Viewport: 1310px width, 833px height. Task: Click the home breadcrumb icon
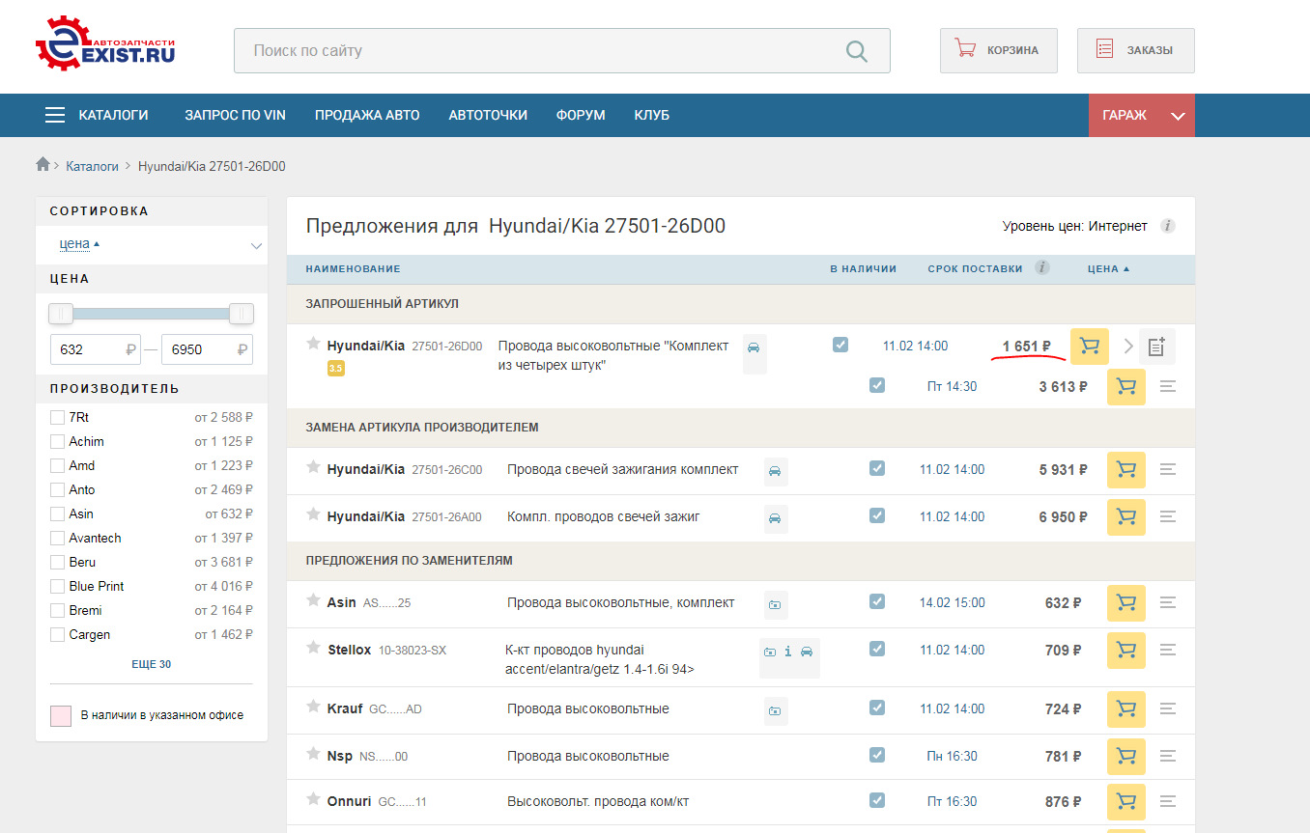[x=43, y=165]
